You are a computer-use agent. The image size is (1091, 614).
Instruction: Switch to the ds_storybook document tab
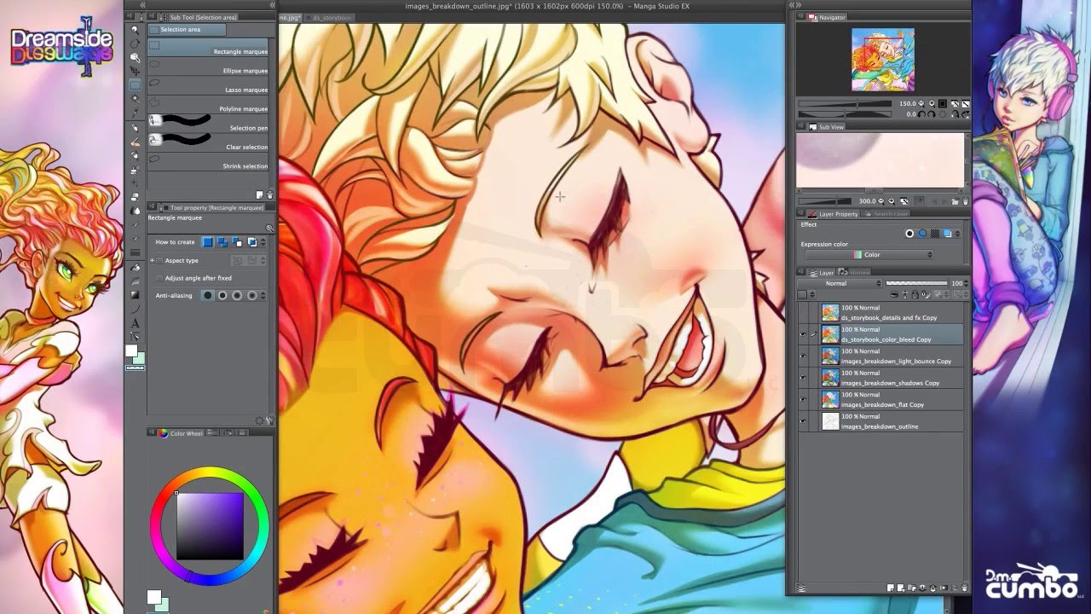pyautogui.click(x=332, y=17)
